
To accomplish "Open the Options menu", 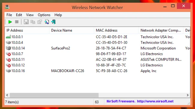I will (44, 15).
